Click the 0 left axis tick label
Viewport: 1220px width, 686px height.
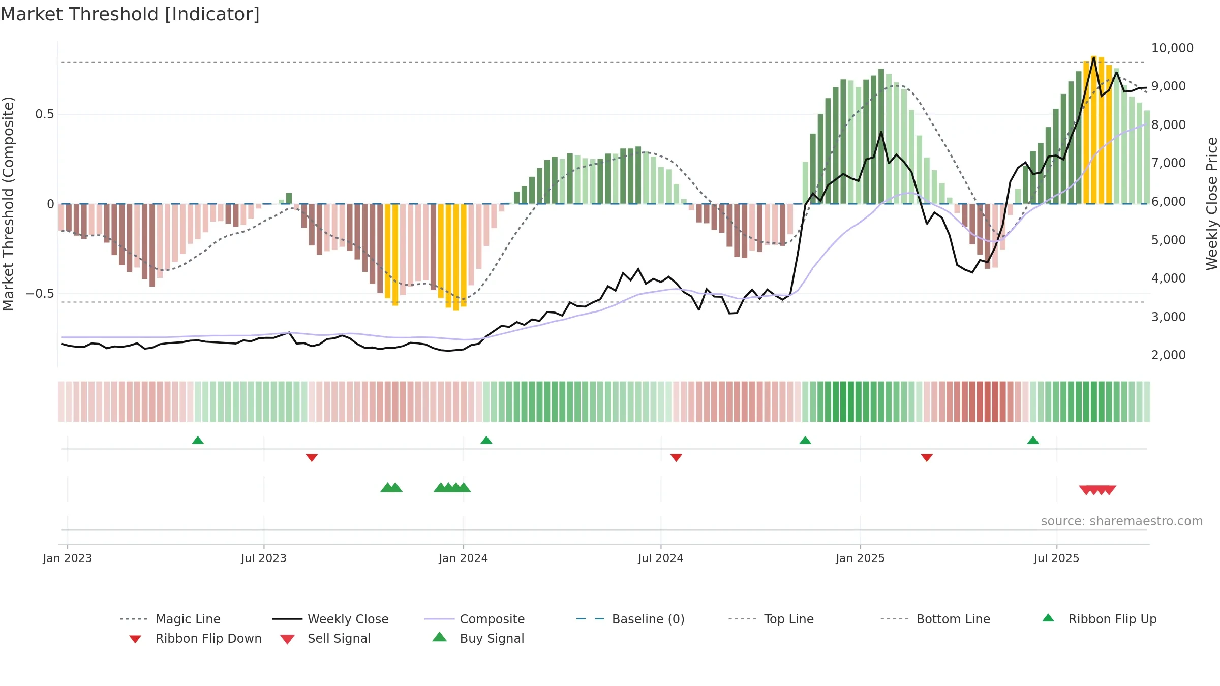coord(50,204)
